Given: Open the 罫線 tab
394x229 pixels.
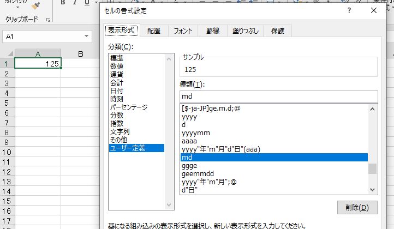Looking at the screenshot, I should [x=213, y=31].
